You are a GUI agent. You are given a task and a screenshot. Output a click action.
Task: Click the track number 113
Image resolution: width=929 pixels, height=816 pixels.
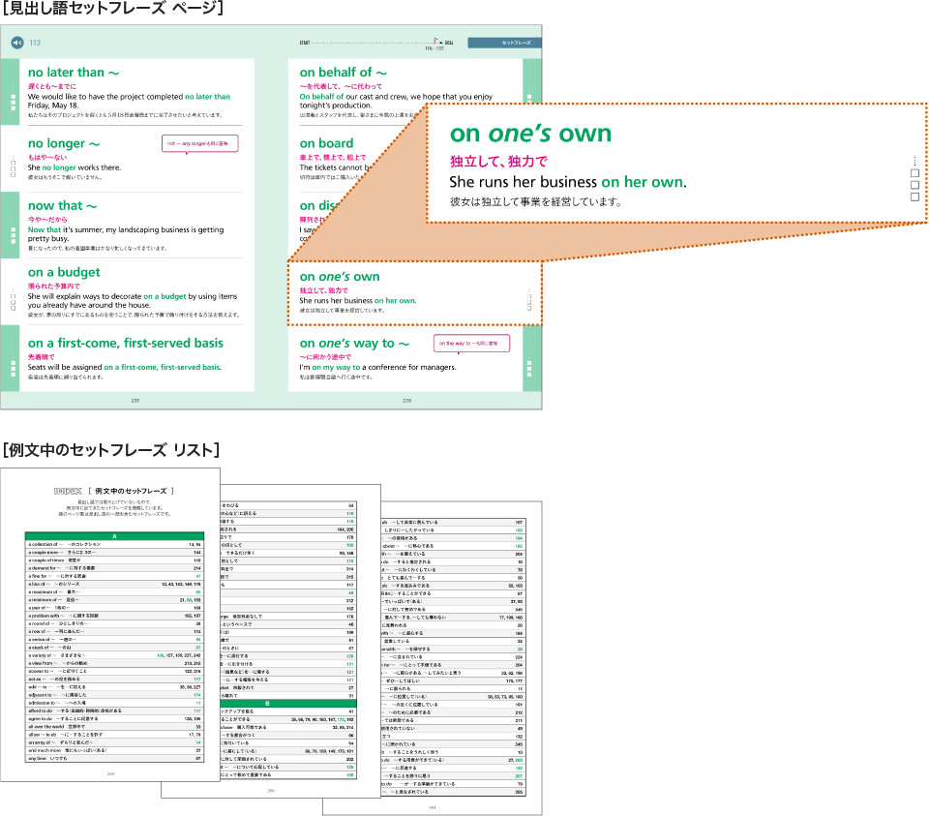(x=35, y=43)
